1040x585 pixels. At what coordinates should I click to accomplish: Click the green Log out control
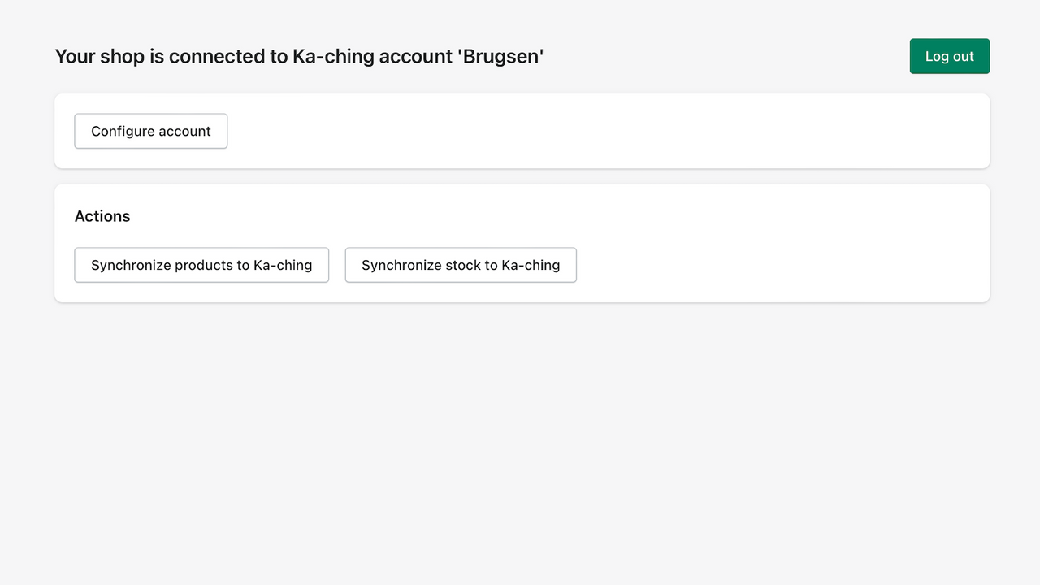[x=949, y=56]
